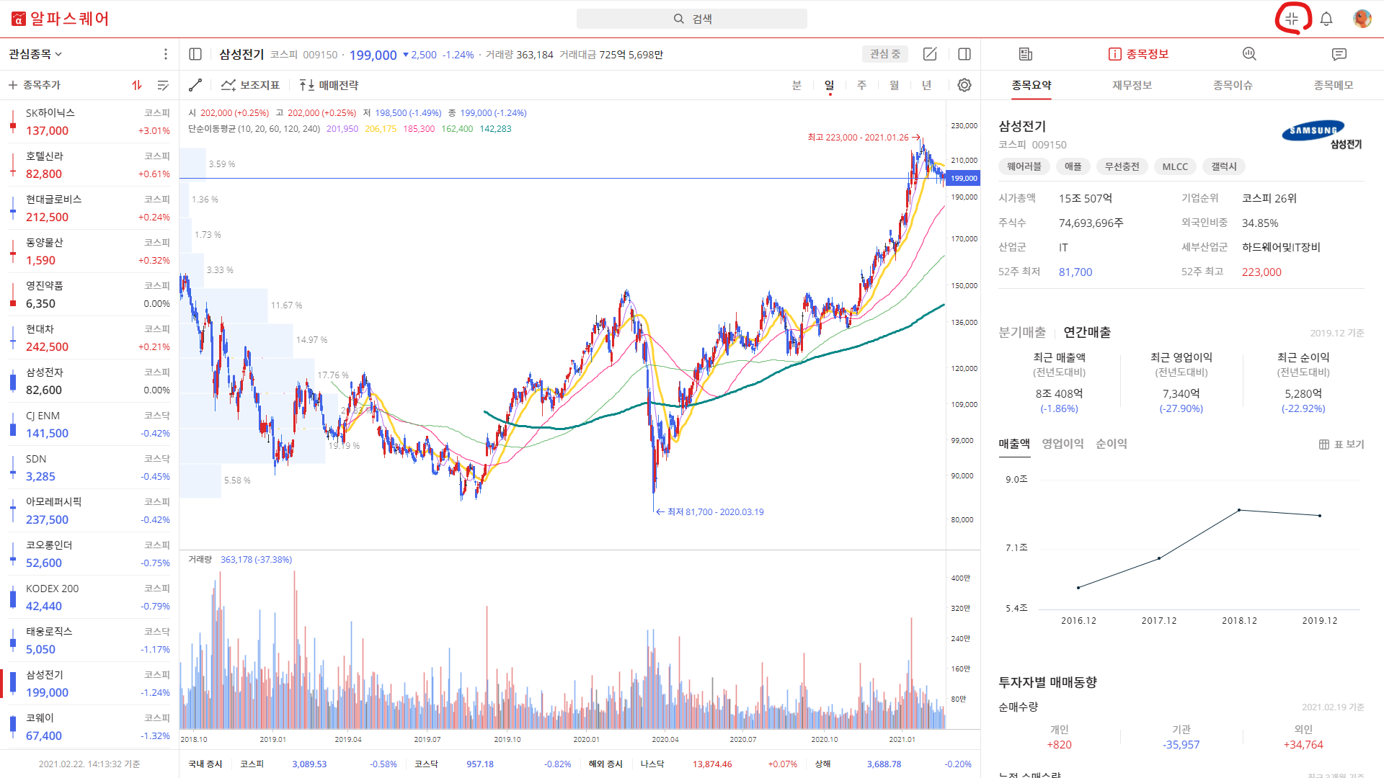Image resolution: width=1384 pixels, height=778 pixels.
Task: Switch to 종목이슈 tab
Action: coord(1233,85)
